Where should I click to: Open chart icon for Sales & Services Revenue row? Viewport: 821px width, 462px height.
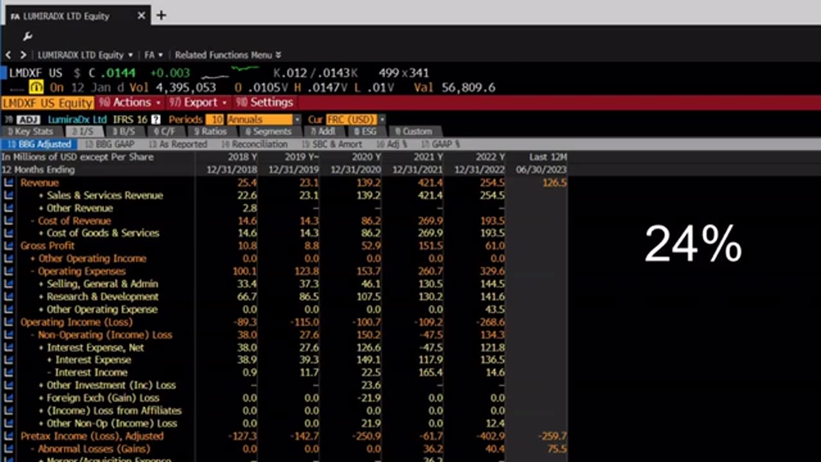(x=8, y=195)
